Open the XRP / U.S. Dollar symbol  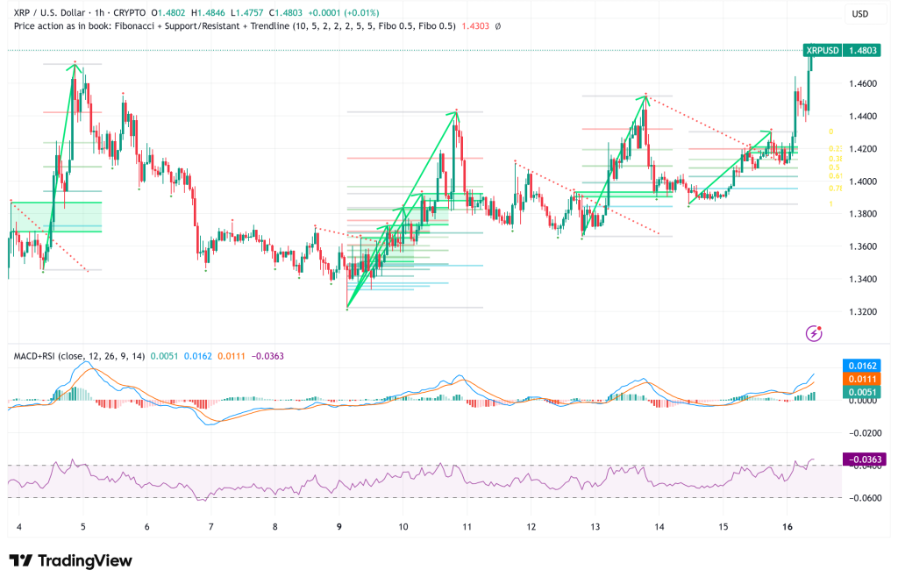[48, 13]
